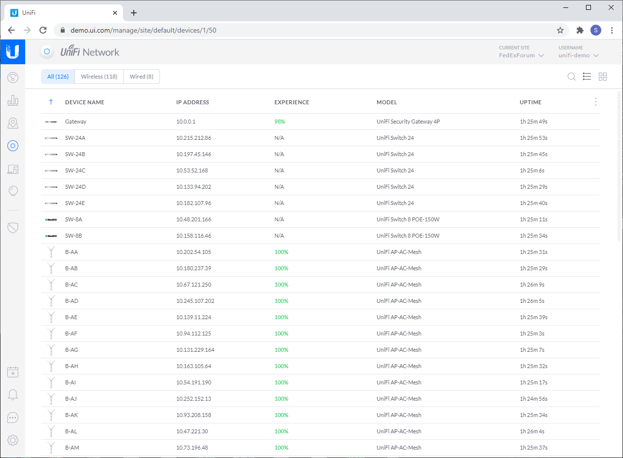
Task: Click the Gateway device thumbnail icon
Action: point(51,122)
